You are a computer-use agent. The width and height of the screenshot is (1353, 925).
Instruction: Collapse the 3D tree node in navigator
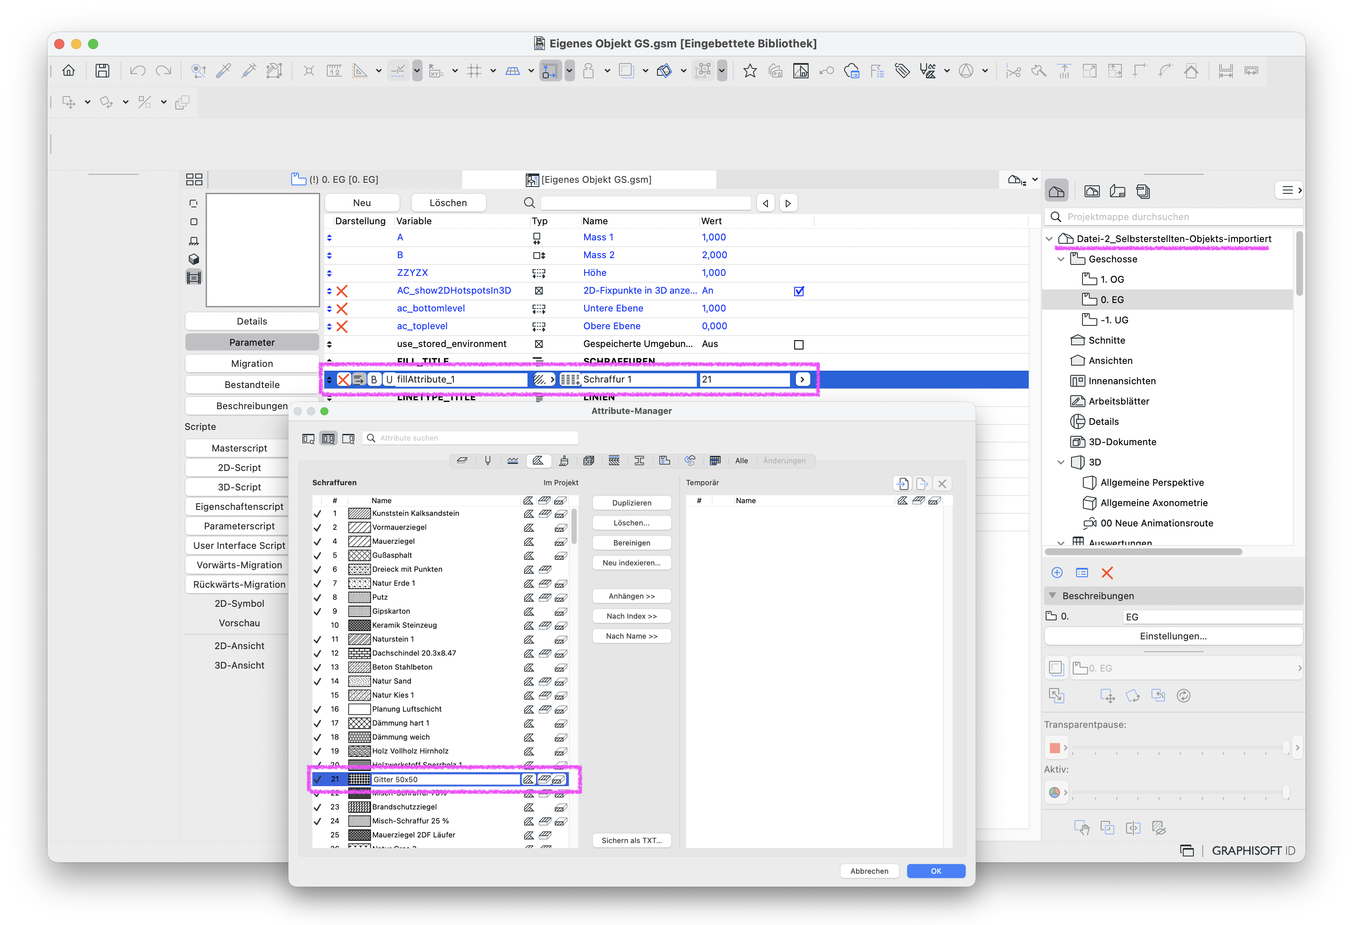(x=1061, y=462)
